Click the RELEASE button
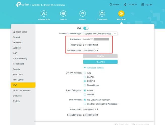Screen dimensions: 165x125 (x=100, y=62)
